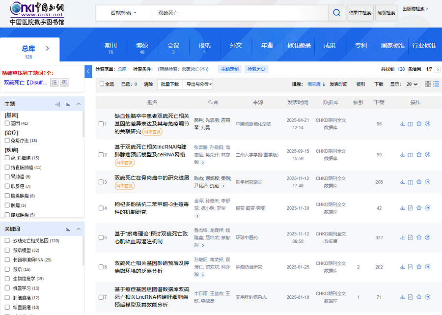Screen dimensions: 442x315
Task: Cite the first result using quote icon
Action: (x=427, y=124)
